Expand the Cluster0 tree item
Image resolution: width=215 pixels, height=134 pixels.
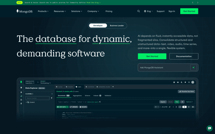click(26, 102)
